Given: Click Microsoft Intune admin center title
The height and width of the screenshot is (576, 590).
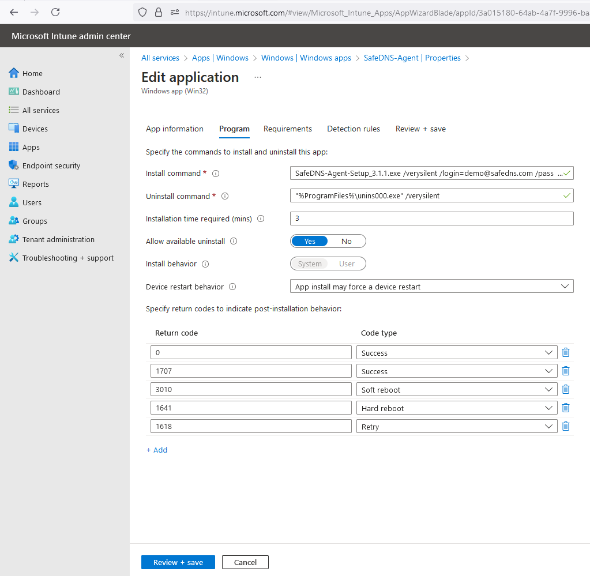Looking at the screenshot, I should [71, 36].
